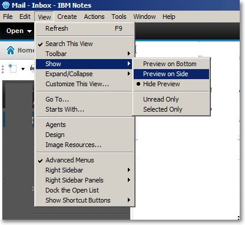The width and height of the screenshot is (245, 225).
Task: Expand the Right Sidebar Panels submenu
Action: pos(85,180)
